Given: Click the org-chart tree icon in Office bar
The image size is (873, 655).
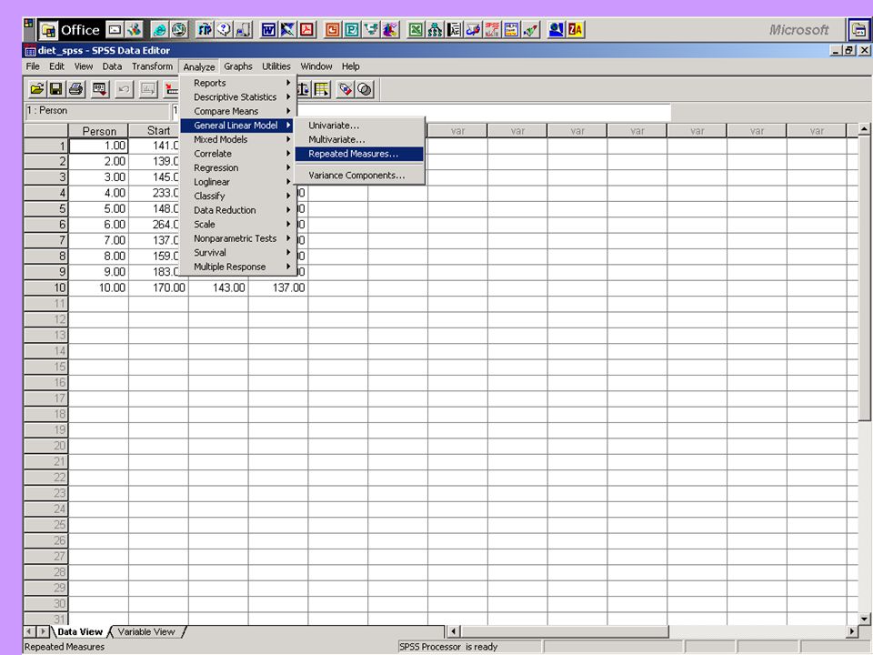Looking at the screenshot, I should click(435, 29).
